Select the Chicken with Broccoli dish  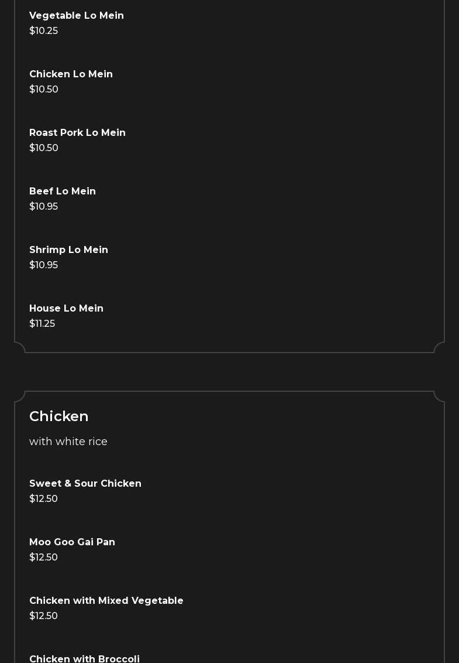pos(85,658)
